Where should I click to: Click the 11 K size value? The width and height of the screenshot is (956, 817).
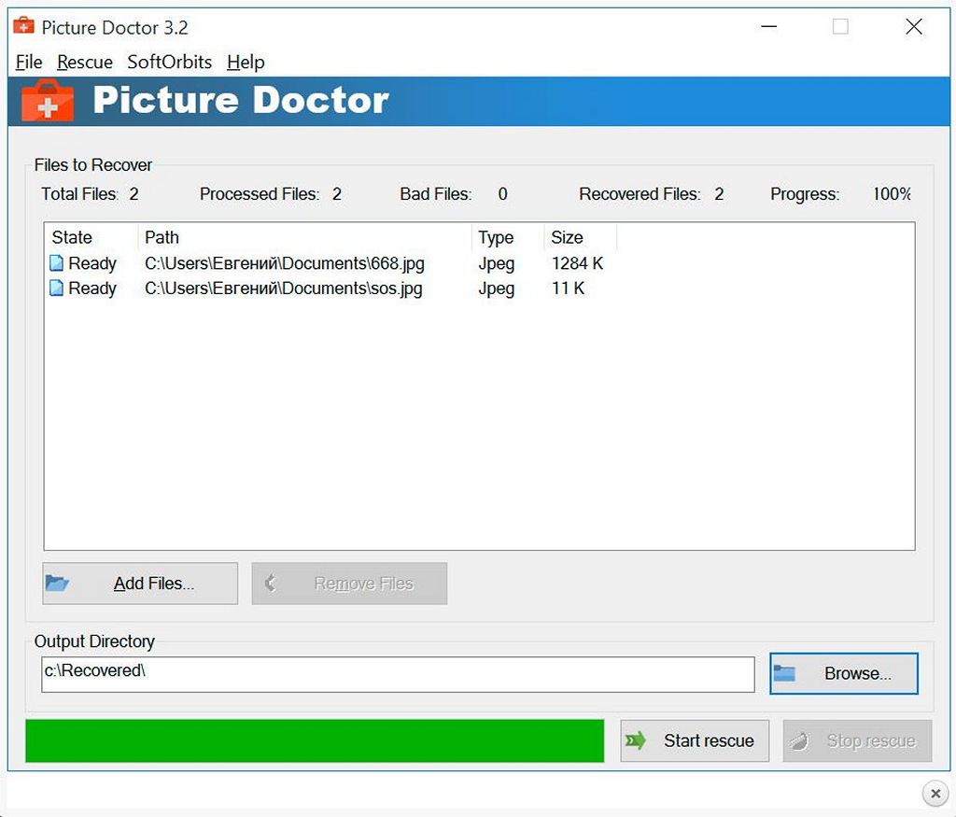tap(568, 288)
